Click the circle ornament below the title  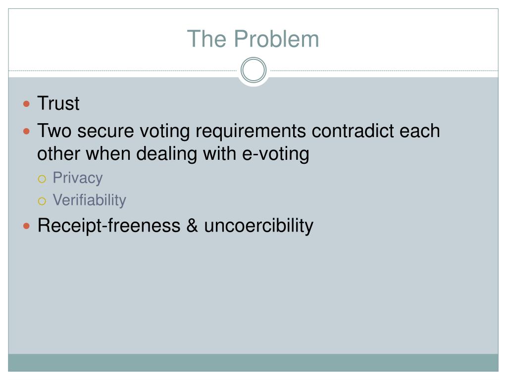pos(253,70)
